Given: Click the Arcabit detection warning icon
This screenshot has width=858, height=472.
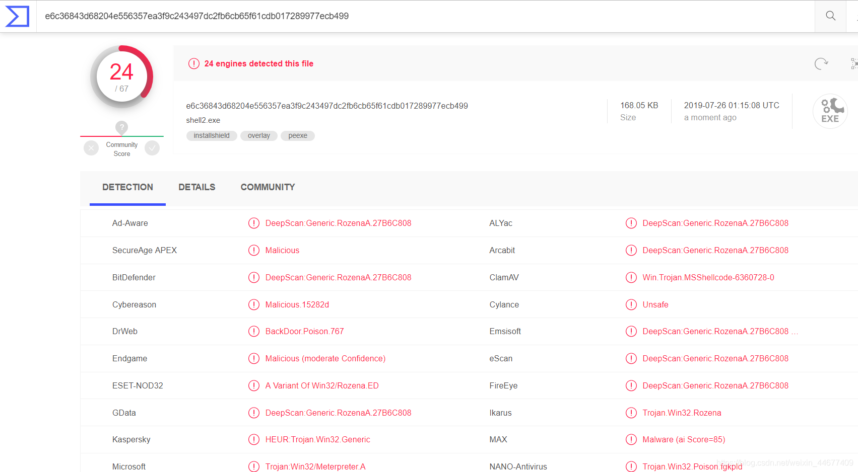Looking at the screenshot, I should pyautogui.click(x=631, y=250).
